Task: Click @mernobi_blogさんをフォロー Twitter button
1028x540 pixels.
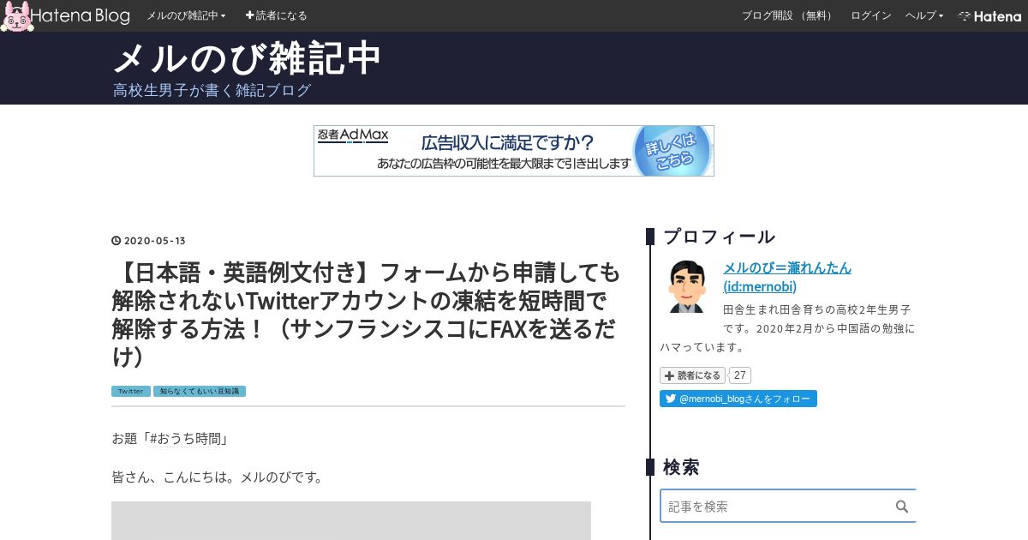Action: pyautogui.click(x=738, y=399)
